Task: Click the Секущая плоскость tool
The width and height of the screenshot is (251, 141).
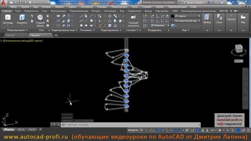Action: 133,21
